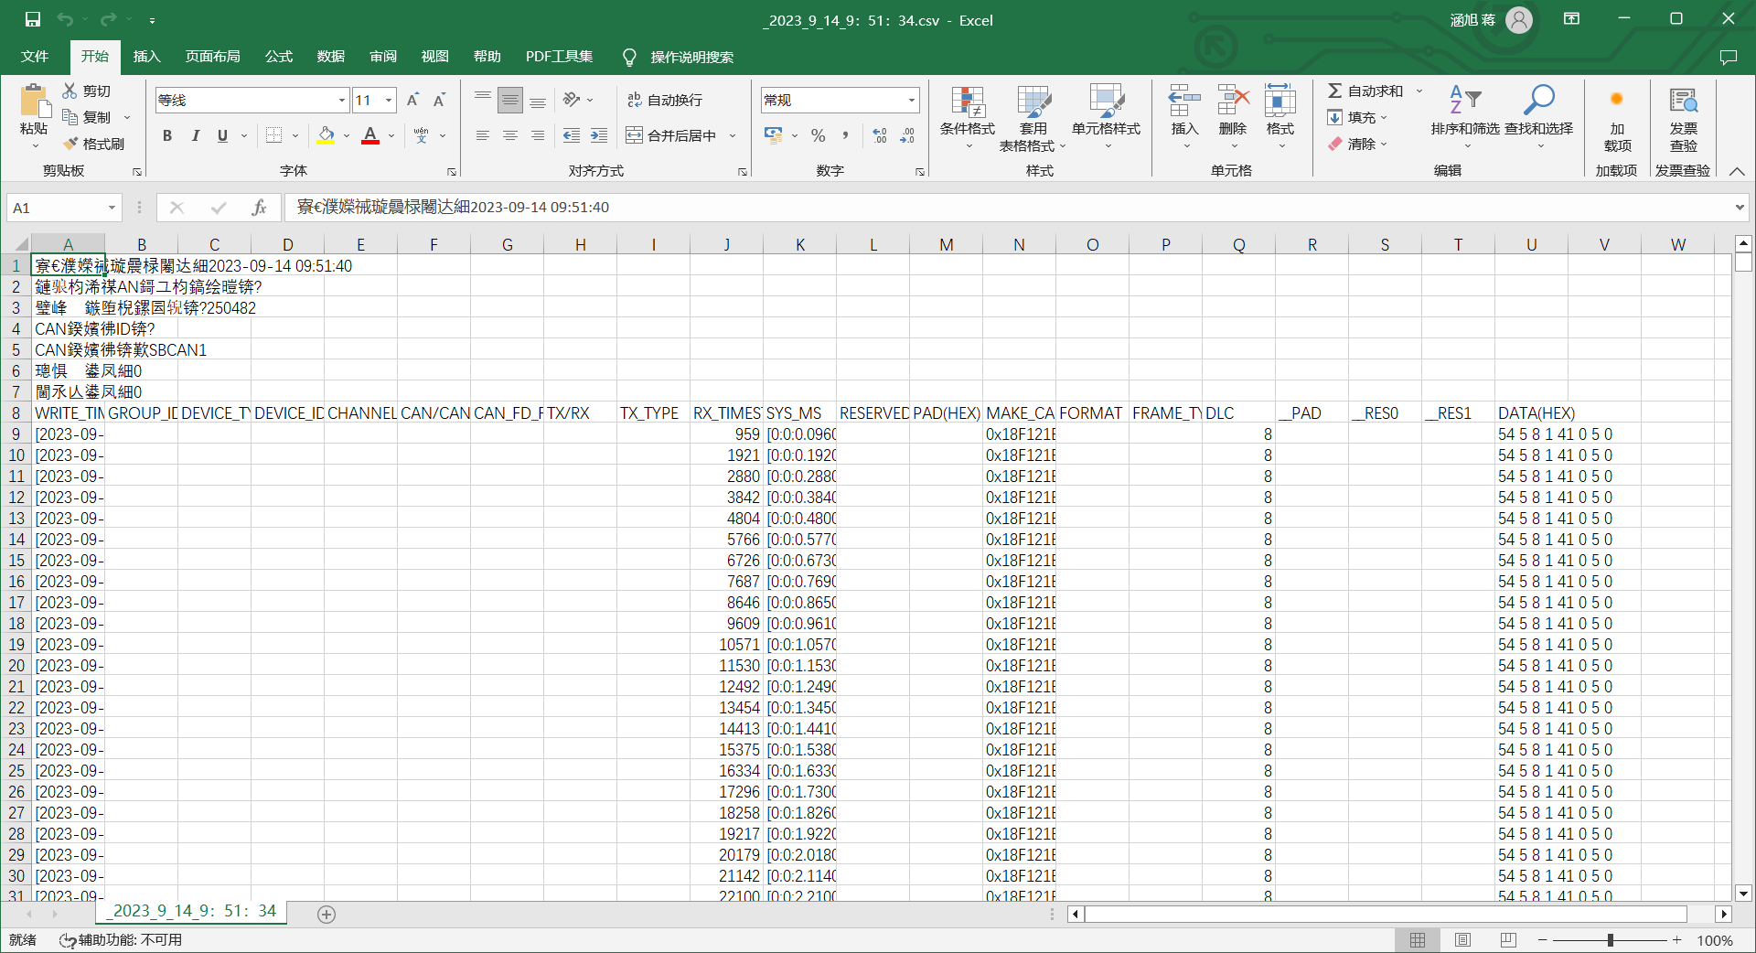Click the AutoSum button

click(x=1365, y=91)
